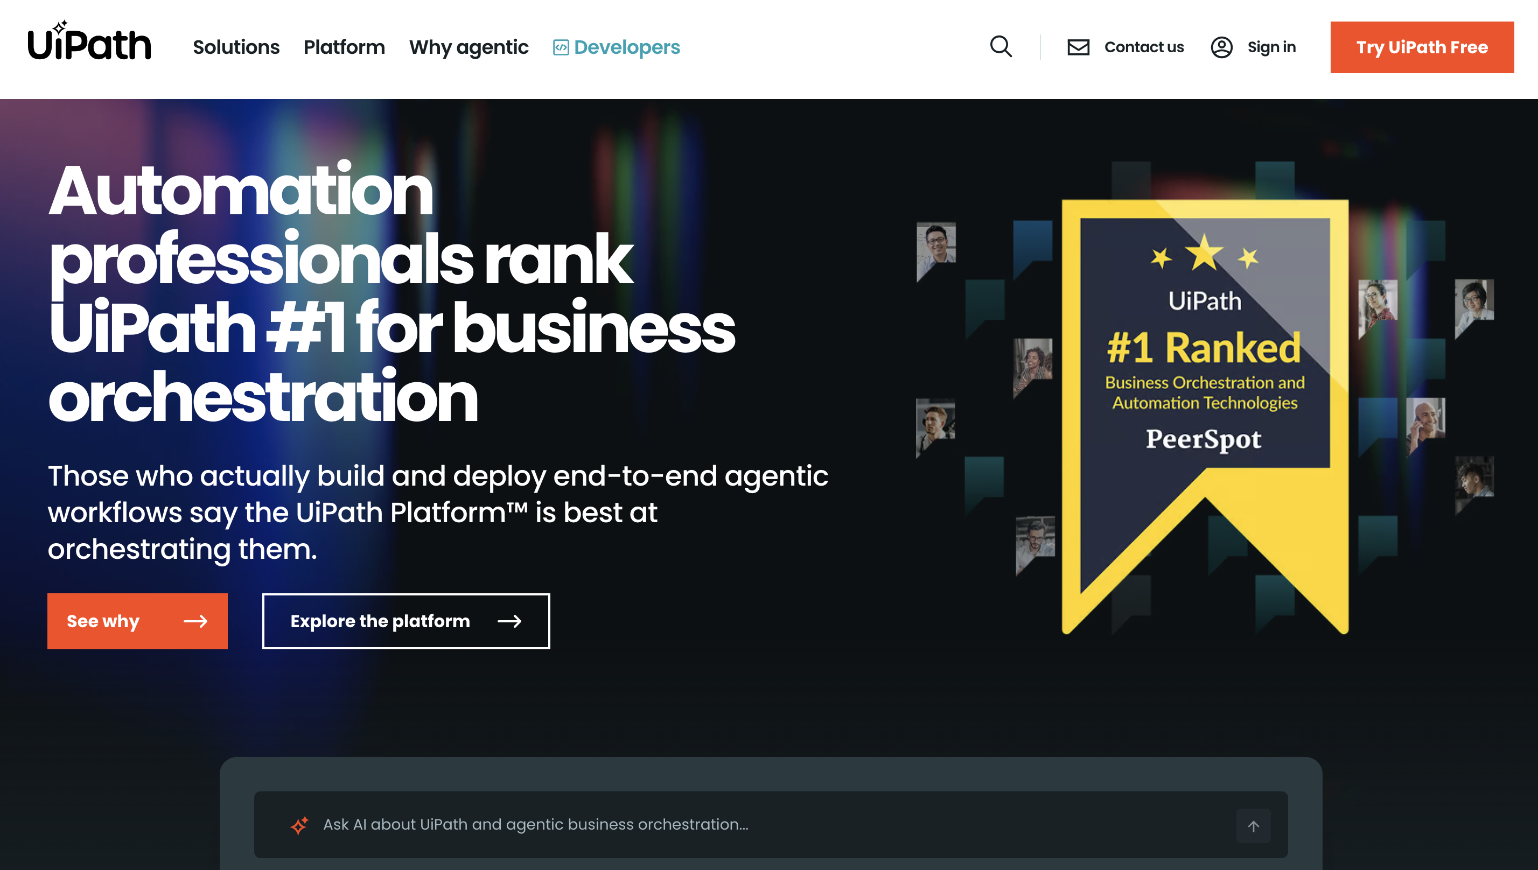Click the Try UiPath Free button
The height and width of the screenshot is (870, 1538).
click(x=1422, y=47)
